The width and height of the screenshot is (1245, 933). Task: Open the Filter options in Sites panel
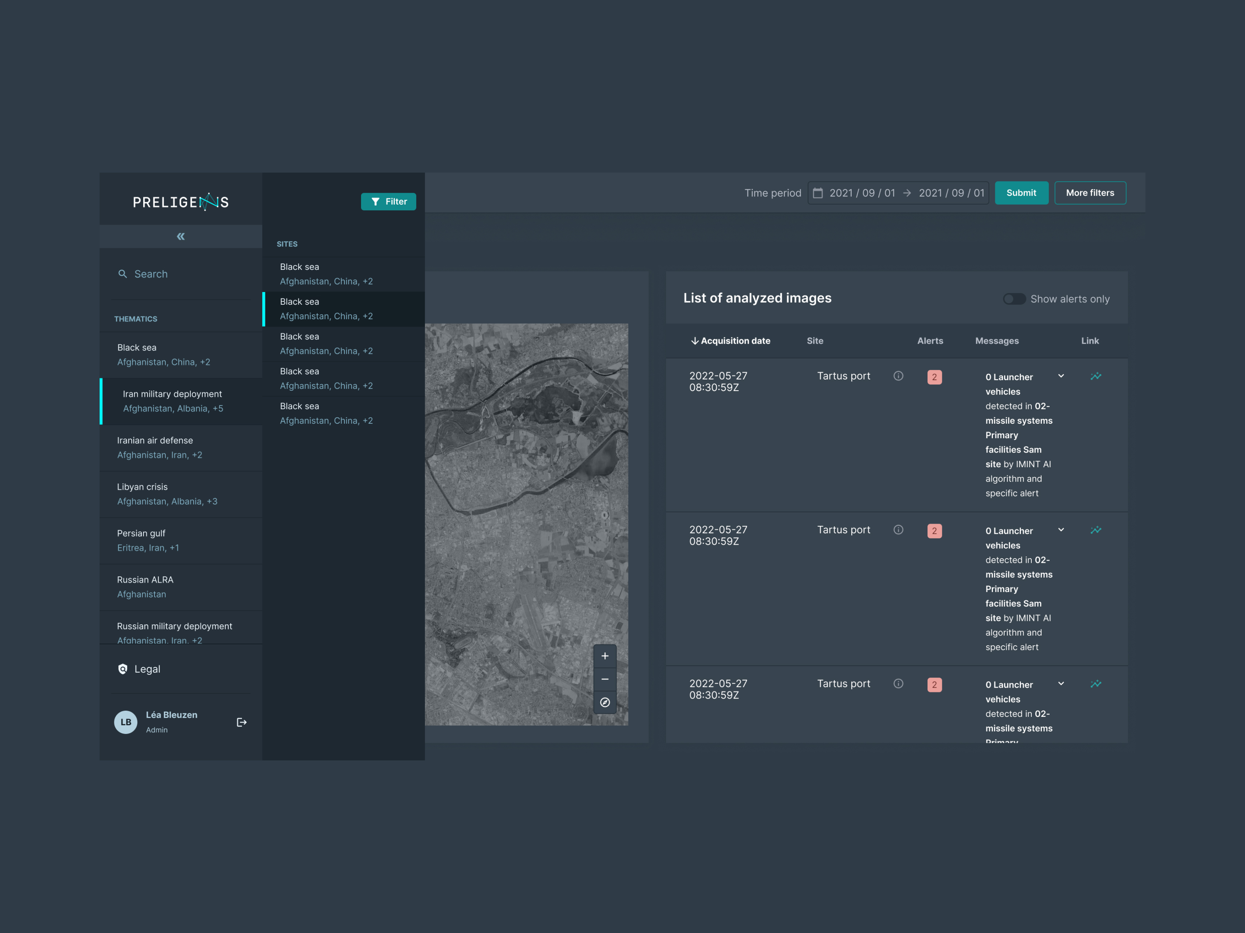388,201
